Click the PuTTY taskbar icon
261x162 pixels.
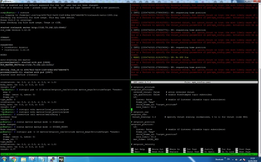tap(52, 159)
